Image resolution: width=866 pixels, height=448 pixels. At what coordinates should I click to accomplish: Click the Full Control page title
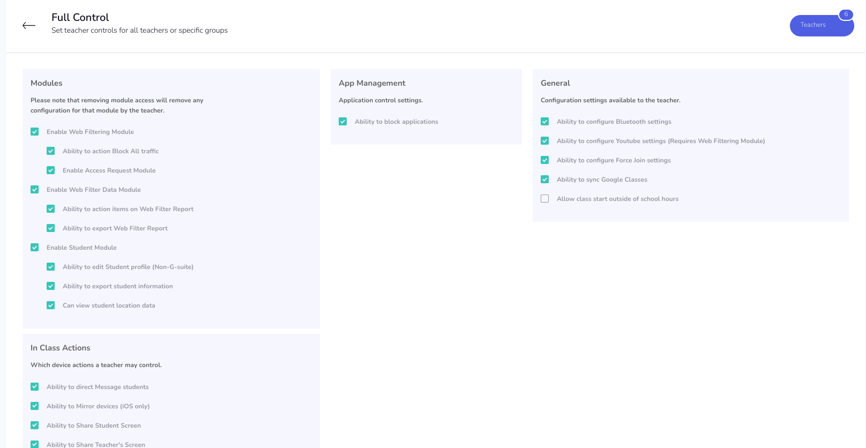pyautogui.click(x=80, y=18)
